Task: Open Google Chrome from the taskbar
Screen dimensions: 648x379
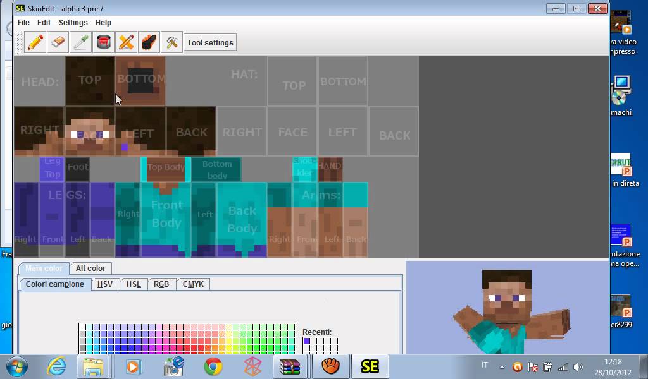Action: [213, 366]
